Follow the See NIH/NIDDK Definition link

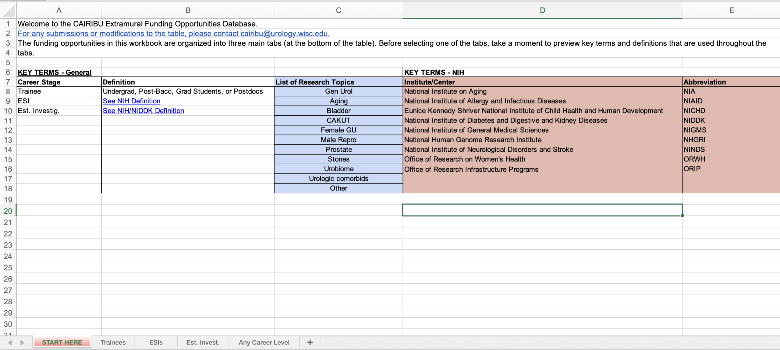point(143,111)
